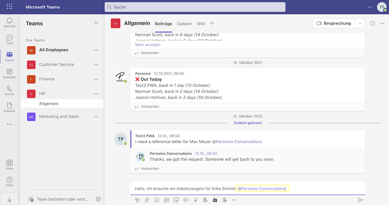Attach a file with the paperclip
This screenshot has width=389, height=205.
tap(147, 200)
